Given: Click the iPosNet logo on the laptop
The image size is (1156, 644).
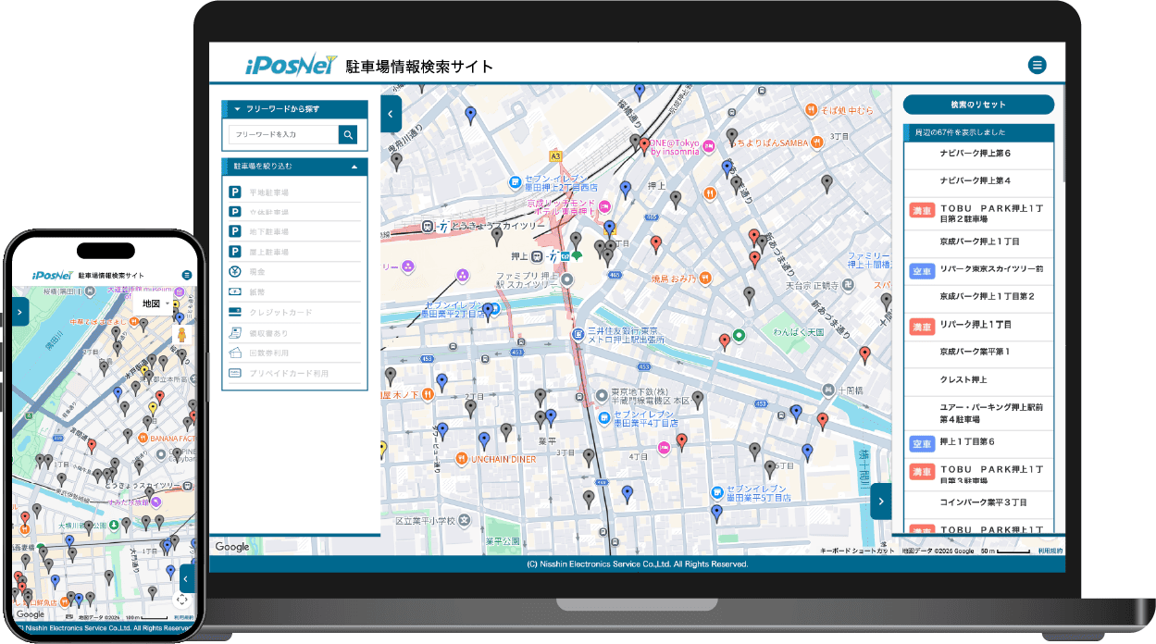Looking at the screenshot, I should point(291,66).
